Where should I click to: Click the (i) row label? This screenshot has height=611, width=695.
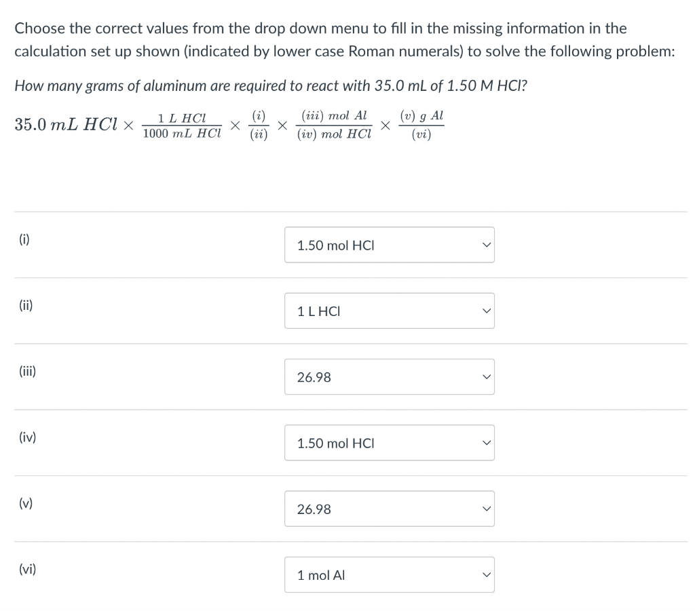24,239
